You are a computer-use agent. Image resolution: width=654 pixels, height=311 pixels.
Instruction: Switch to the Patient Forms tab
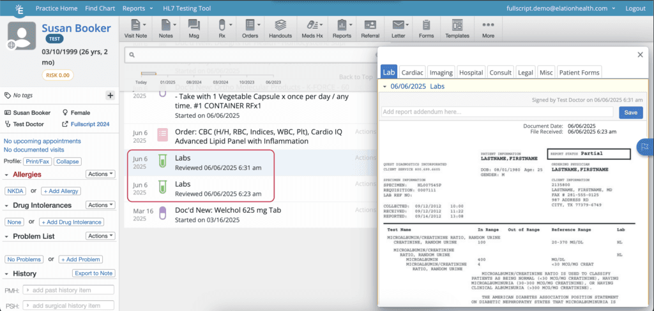tap(579, 73)
